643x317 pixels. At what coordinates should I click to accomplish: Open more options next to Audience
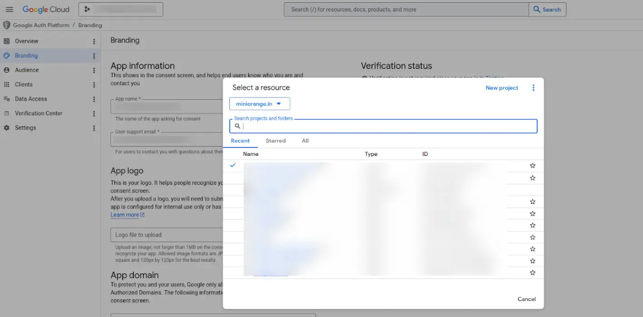[x=94, y=70]
